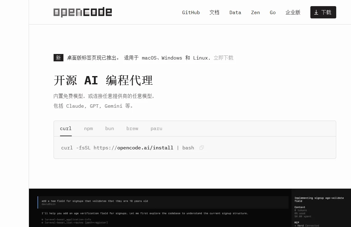Click the 新 badge label

coord(58,58)
